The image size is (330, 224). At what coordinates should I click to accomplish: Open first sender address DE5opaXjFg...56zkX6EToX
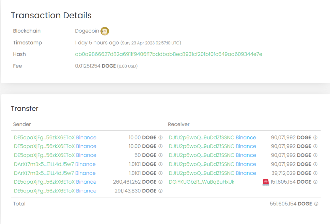(44, 138)
